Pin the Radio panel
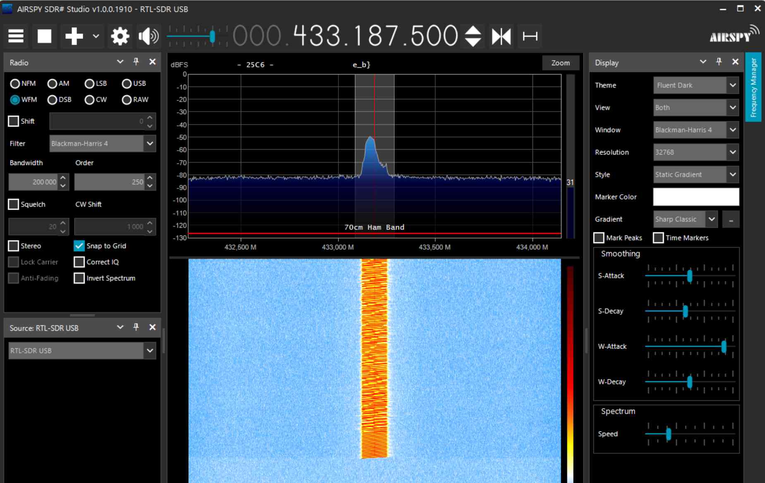Viewport: 765px width, 483px height. point(136,62)
